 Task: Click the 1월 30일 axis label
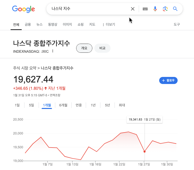coord(167,164)
